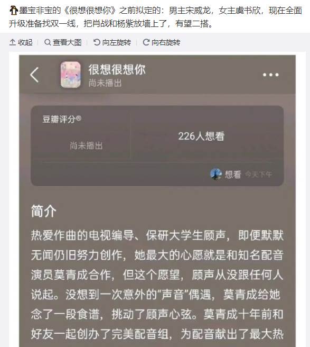Screen dimensions: 310x347
Task: Tap the back chevron in the drama page
Action: click(34, 75)
